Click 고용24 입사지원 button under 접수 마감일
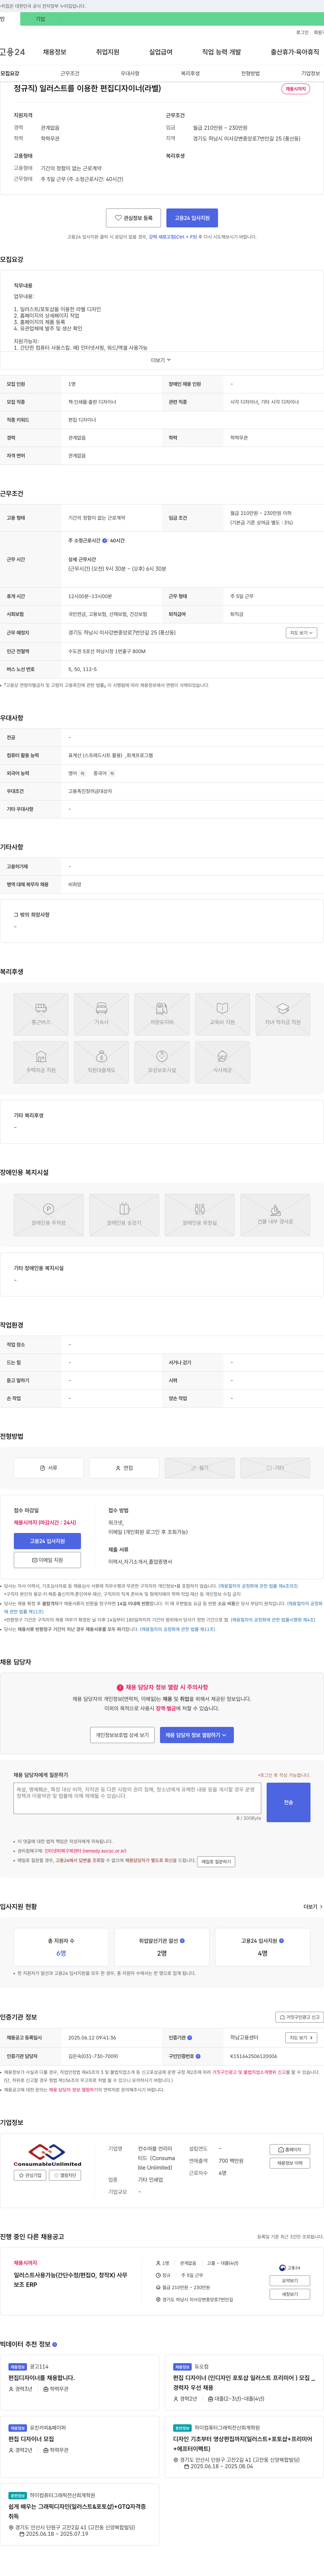324x2576 pixels. pyautogui.click(x=47, y=1541)
